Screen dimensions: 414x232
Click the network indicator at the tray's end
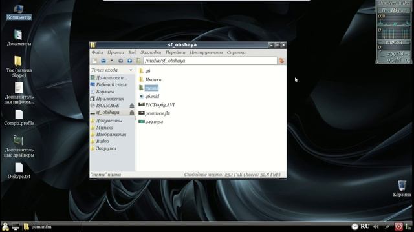coord(408,227)
